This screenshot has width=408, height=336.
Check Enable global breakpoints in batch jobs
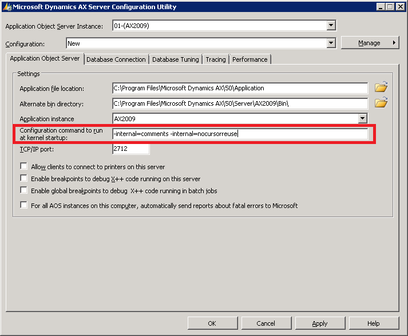23,190
